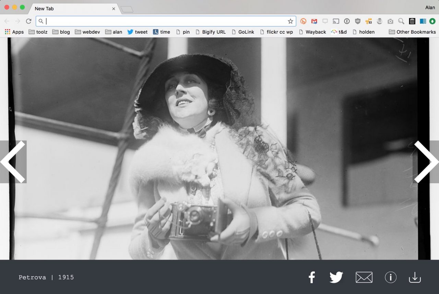Share the photo on Facebook

311,277
